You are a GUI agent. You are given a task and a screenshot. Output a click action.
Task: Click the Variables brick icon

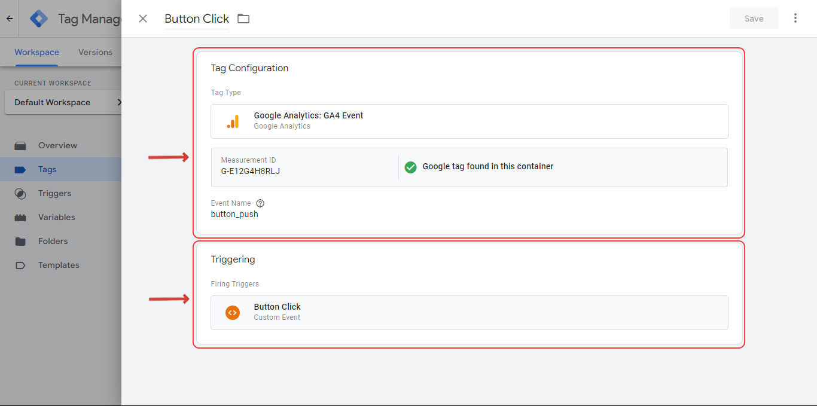20,217
